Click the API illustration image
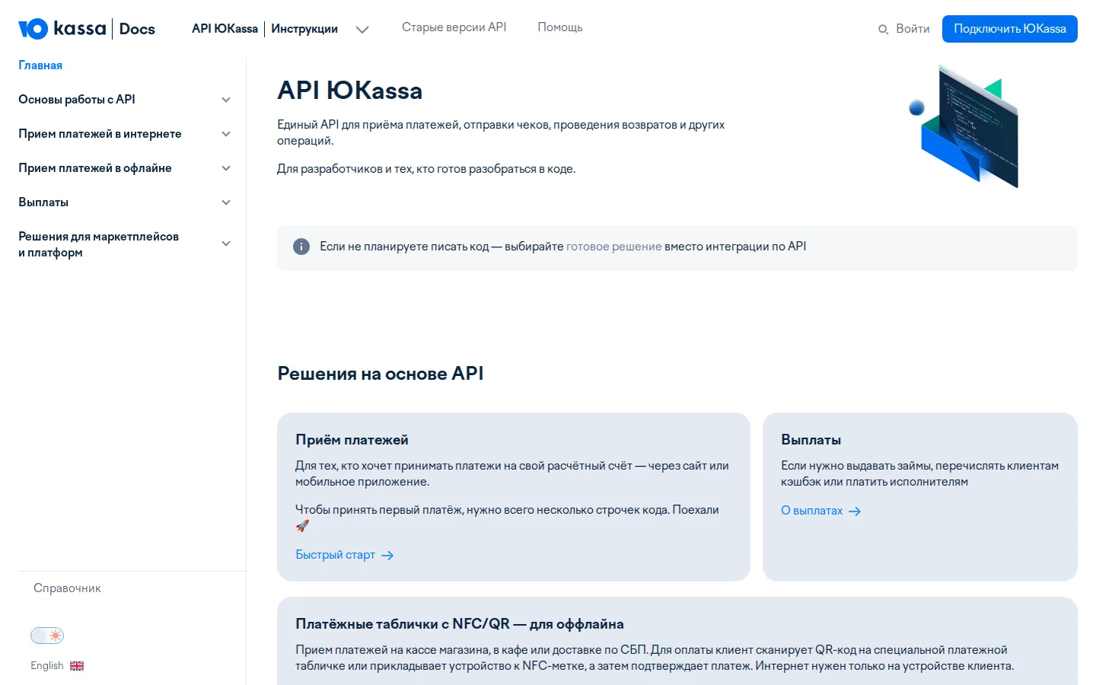The height and width of the screenshot is (685, 1096). (964, 126)
